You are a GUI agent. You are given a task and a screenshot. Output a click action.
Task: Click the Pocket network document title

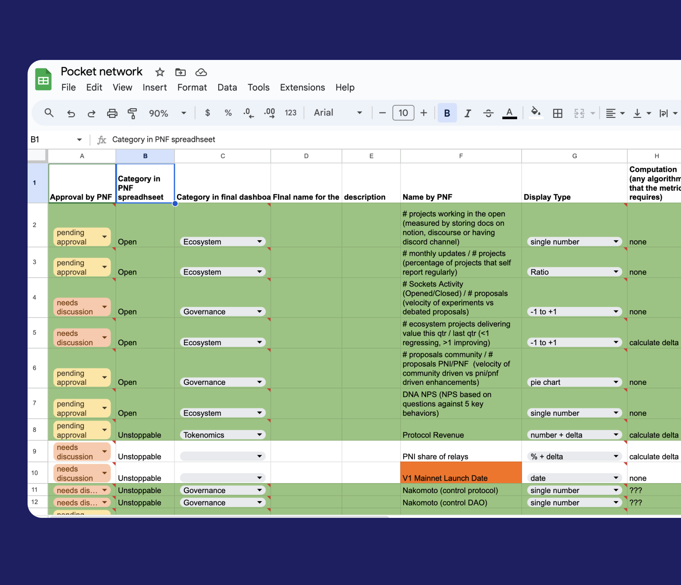(x=102, y=72)
